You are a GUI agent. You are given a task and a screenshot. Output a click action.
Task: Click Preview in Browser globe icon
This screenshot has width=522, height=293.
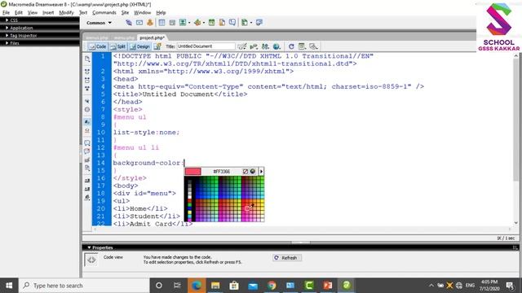(x=276, y=46)
